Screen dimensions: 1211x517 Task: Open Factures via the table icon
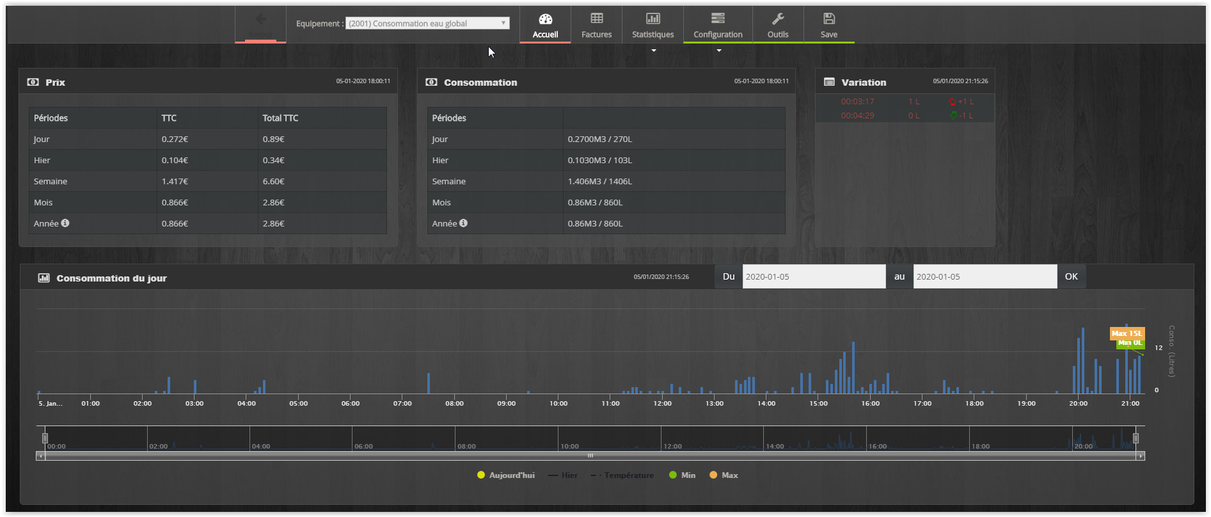[x=596, y=19]
